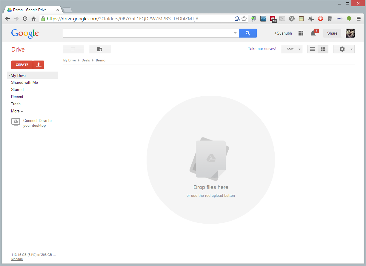Tick the select-all checkbox

[73, 49]
